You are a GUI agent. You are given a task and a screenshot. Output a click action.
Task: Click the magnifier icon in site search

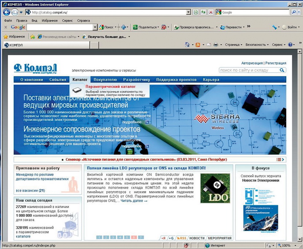[282, 70]
